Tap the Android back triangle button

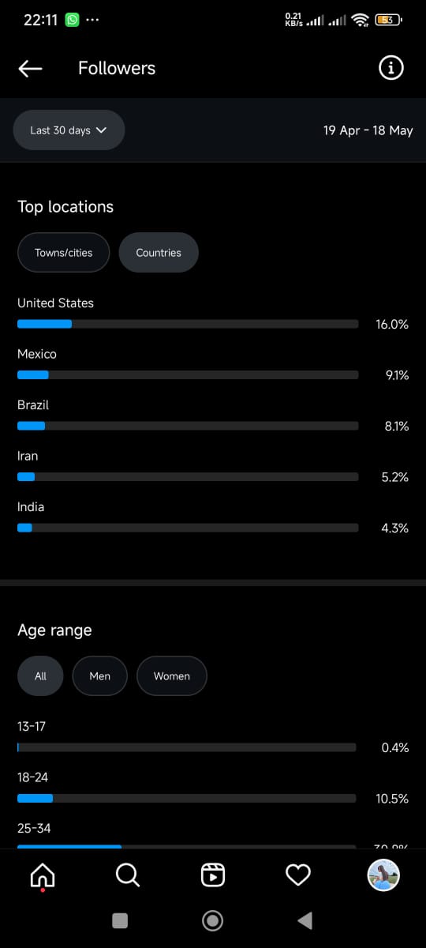[305, 920]
